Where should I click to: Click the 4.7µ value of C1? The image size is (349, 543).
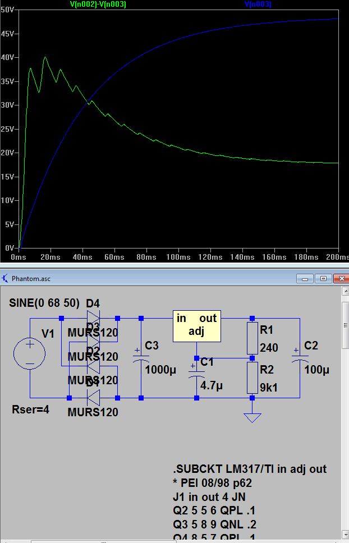click(x=212, y=385)
